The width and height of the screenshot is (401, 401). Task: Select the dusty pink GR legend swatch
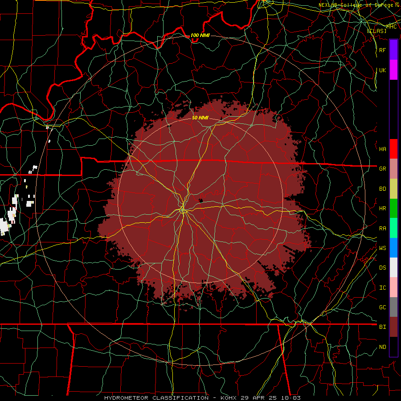(x=393, y=168)
